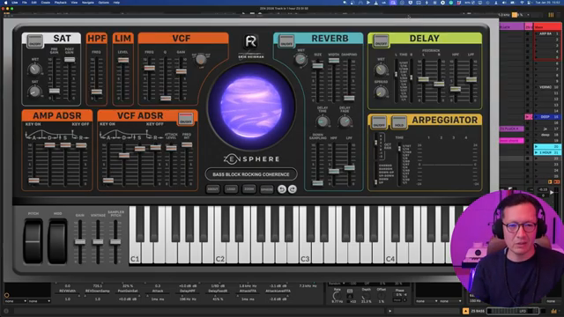Image resolution: width=564 pixels, height=317 pixels.
Task: Open the Live menu in menu bar
Action: (x=14, y=3)
